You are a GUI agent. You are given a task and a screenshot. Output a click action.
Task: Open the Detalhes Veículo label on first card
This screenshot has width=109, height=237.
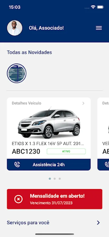pyautogui.click(x=27, y=103)
